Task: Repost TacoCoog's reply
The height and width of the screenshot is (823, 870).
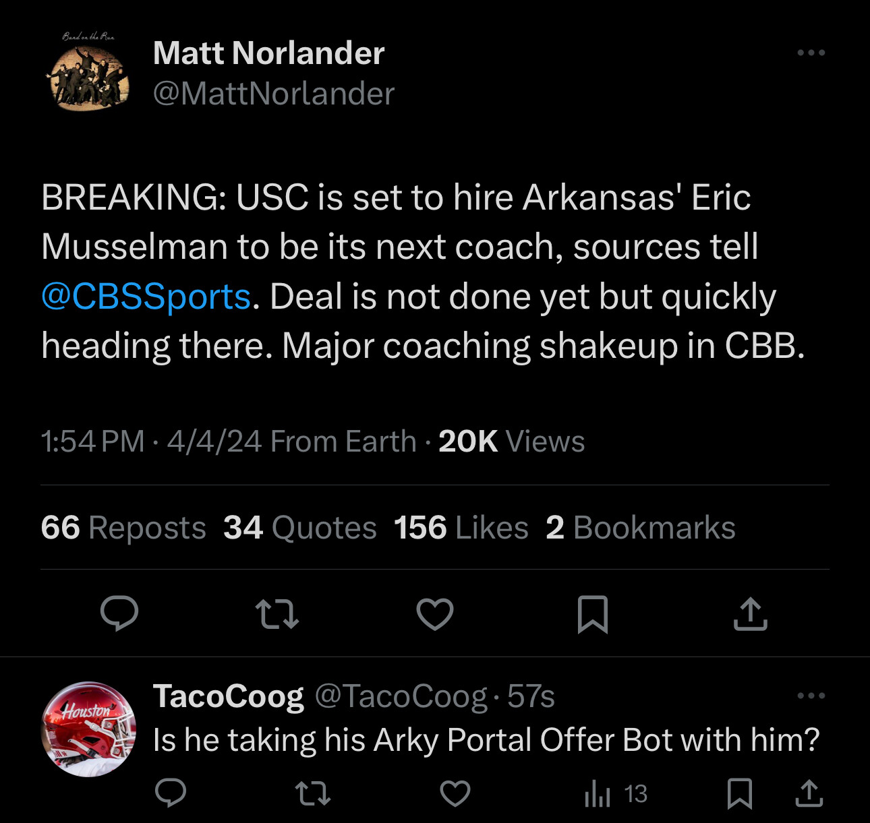Action: coord(314,793)
